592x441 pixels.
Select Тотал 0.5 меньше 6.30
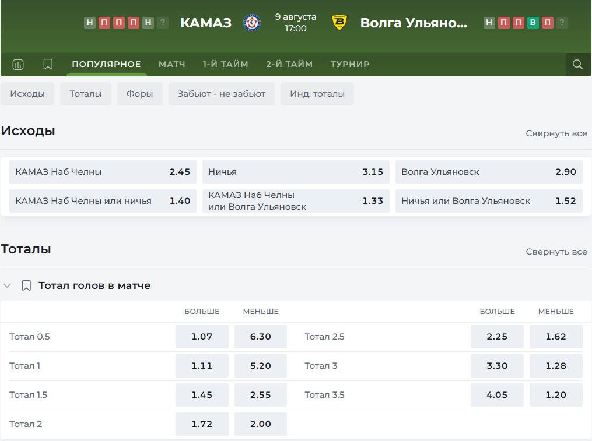(x=261, y=337)
